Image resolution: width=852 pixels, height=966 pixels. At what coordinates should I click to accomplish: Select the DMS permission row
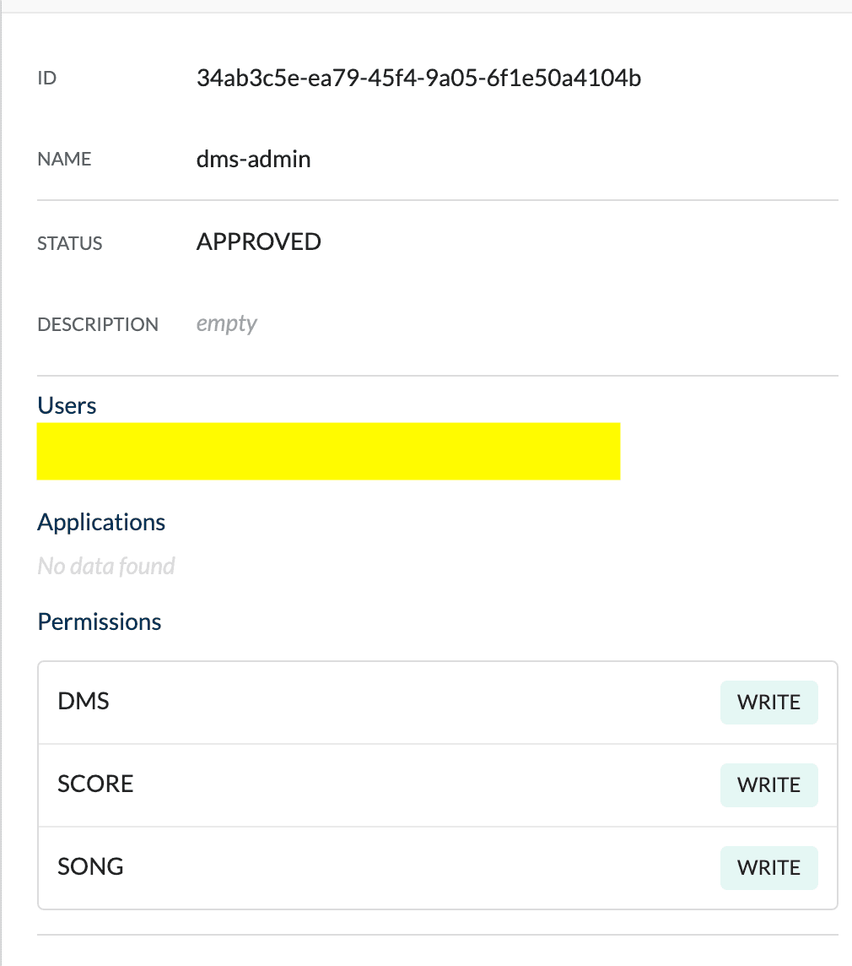pyautogui.click(x=438, y=703)
